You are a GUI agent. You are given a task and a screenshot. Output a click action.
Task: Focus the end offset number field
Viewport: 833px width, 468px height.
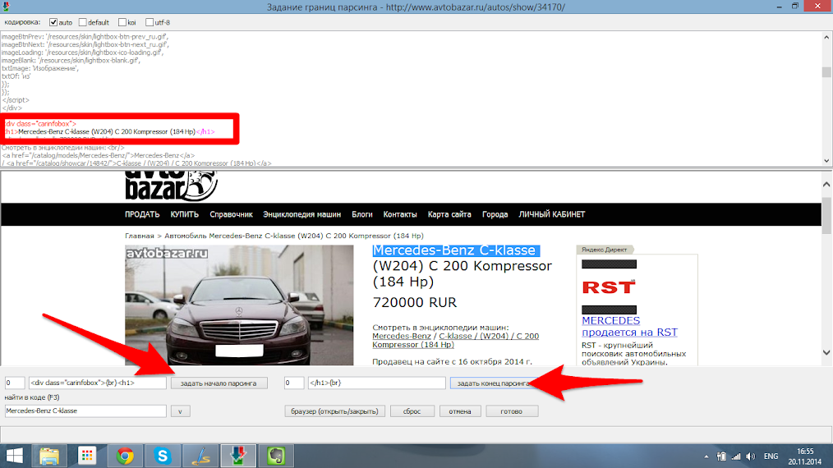click(x=294, y=383)
